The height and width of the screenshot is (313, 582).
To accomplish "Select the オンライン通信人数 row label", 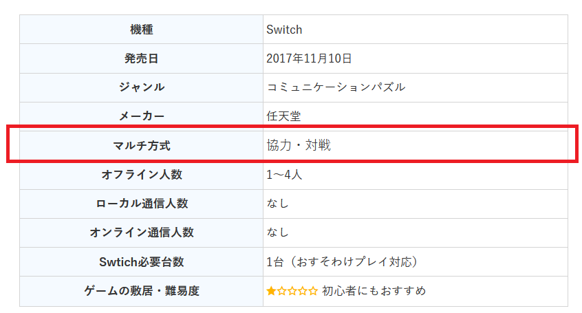I will pyautogui.click(x=141, y=233).
